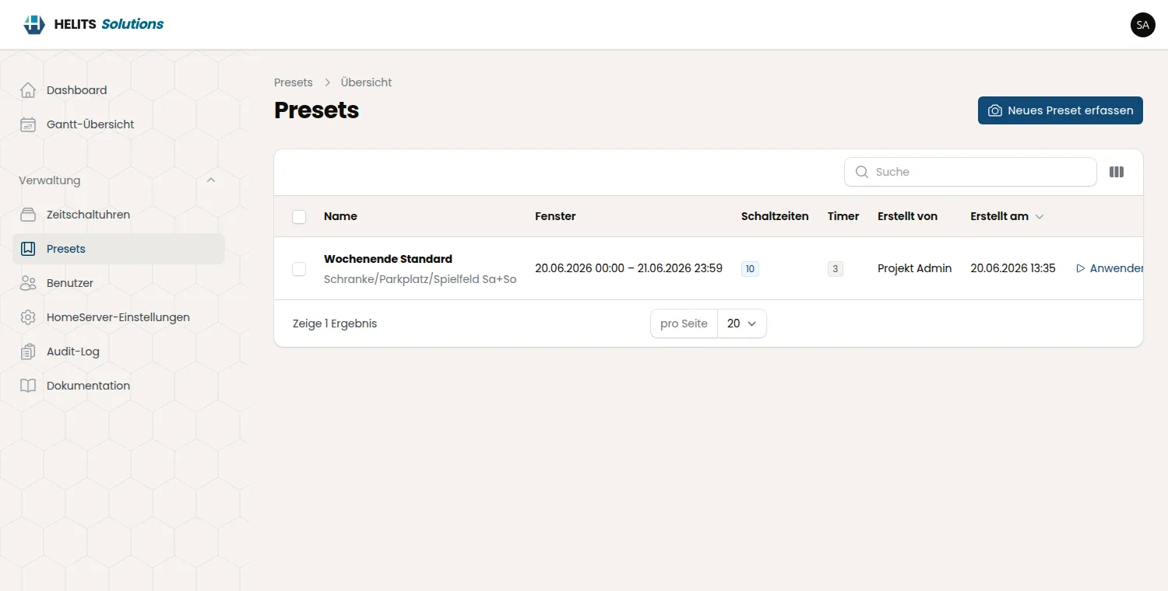
Task: Click the Dokumentation book icon
Action: pos(28,386)
